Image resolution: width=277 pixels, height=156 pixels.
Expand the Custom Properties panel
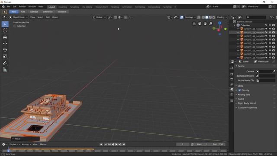(247, 107)
